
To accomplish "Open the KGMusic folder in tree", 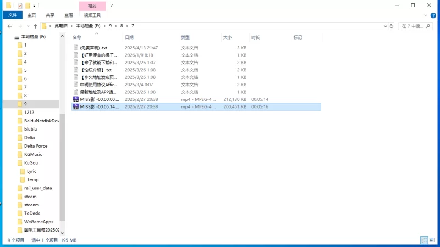I will [33, 154].
